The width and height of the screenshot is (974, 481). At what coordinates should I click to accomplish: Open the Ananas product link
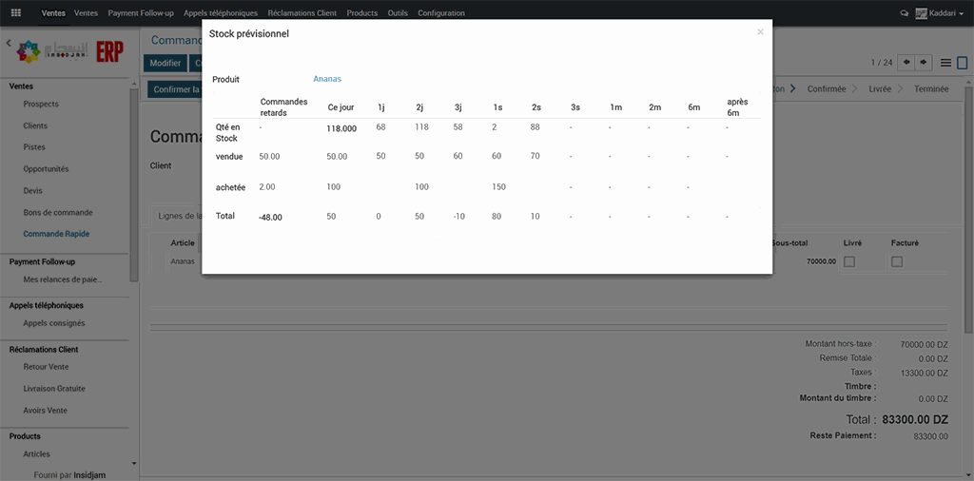coord(327,79)
